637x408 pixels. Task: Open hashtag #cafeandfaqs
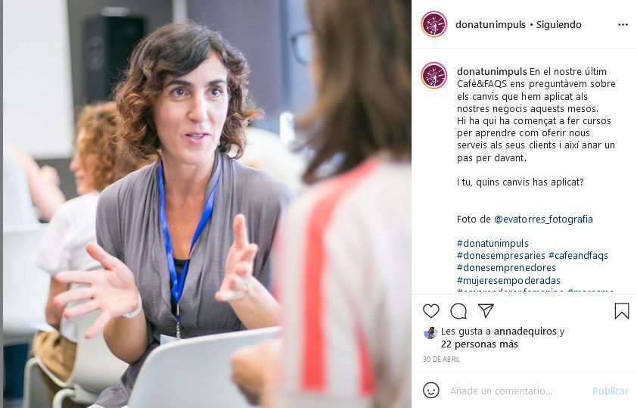pyautogui.click(x=578, y=256)
